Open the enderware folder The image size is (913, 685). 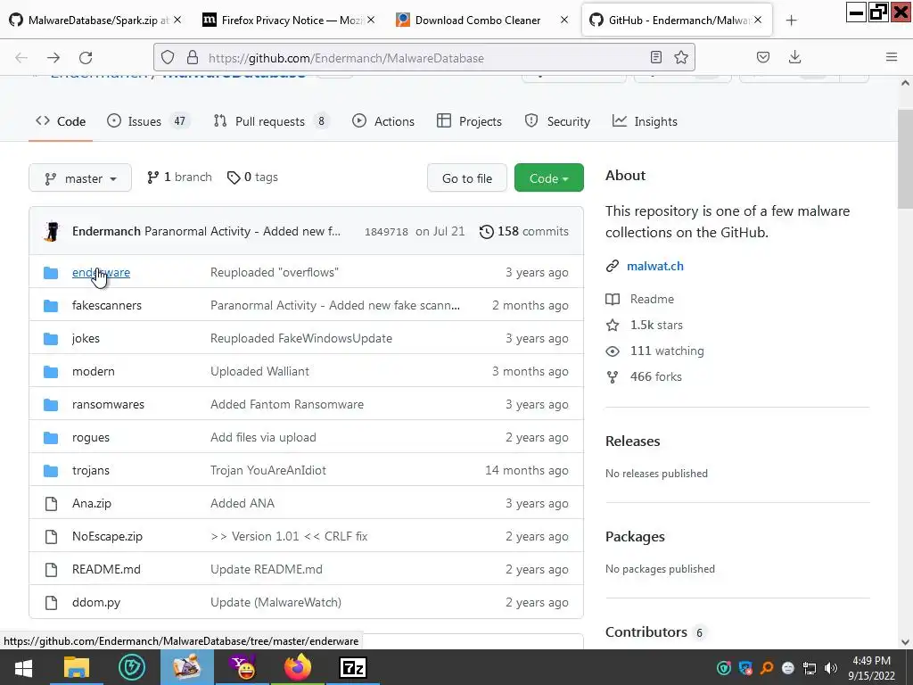(x=102, y=272)
